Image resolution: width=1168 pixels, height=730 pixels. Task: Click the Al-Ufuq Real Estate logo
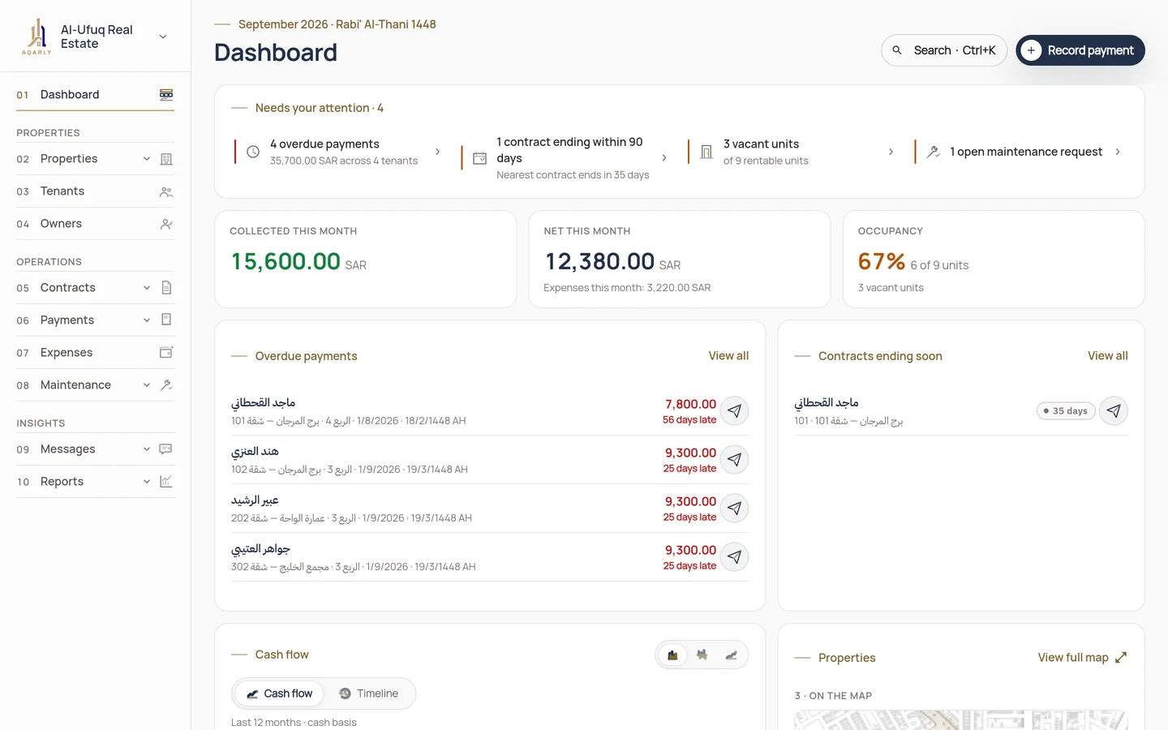coord(36,36)
